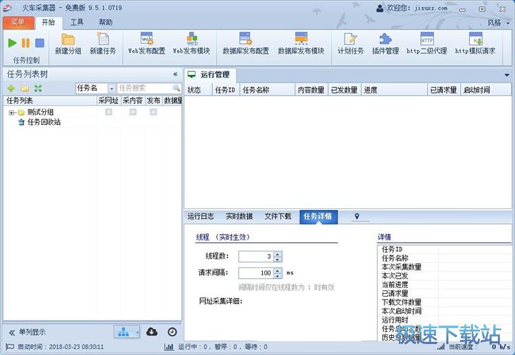Toggle 采内容 checkbox for 测试分组
This screenshot has width=515, height=355.
(x=133, y=112)
